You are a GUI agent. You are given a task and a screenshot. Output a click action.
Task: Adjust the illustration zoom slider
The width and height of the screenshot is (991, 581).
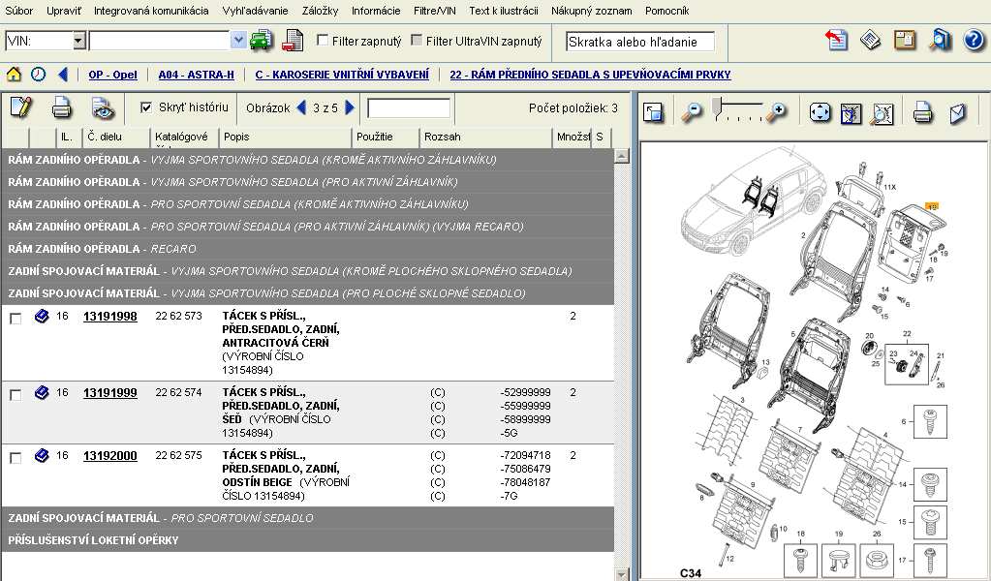point(718,107)
